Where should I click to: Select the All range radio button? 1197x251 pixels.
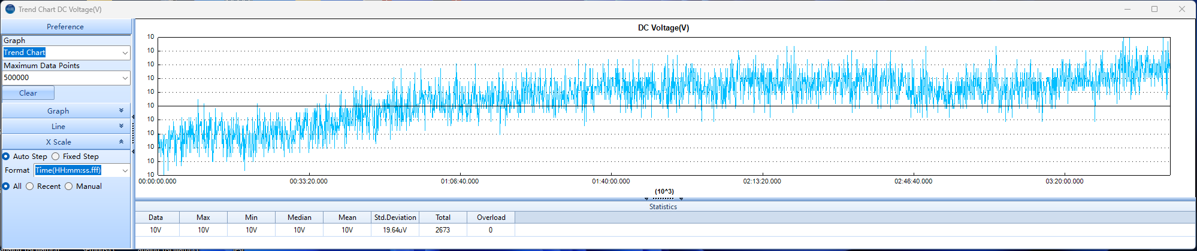pos(6,186)
